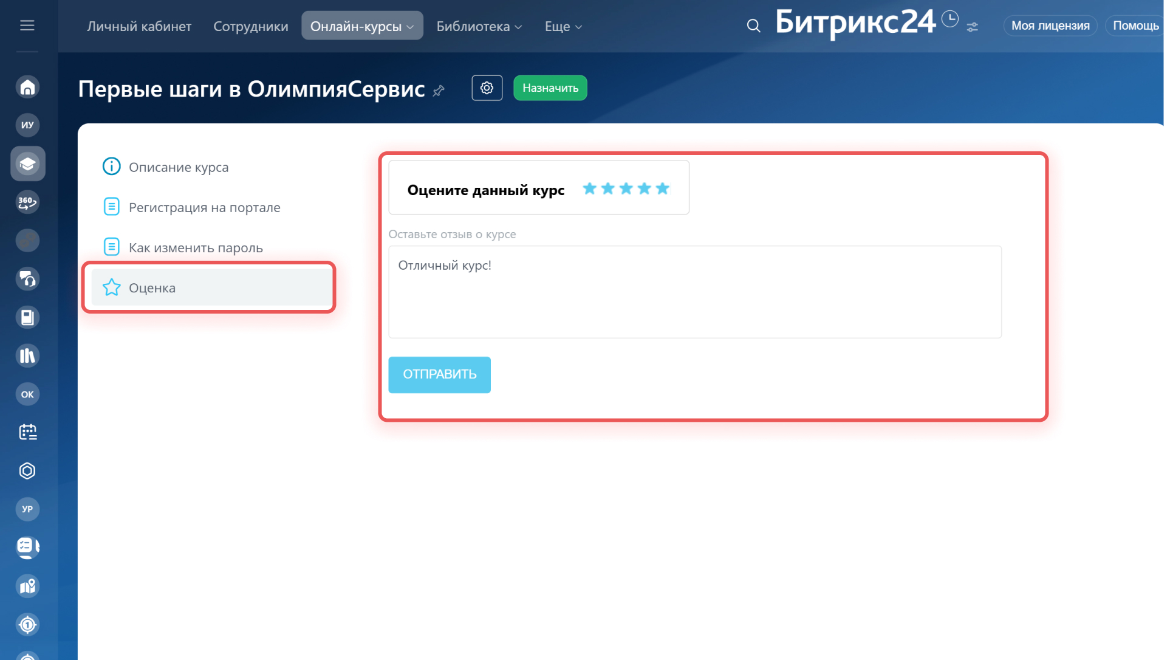
Task: Select the fifth rating star
Action: [x=662, y=188]
